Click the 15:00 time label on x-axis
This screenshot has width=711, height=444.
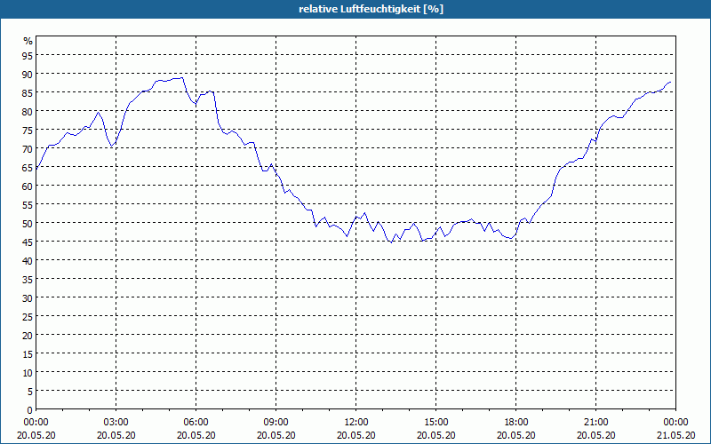(435, 423)
